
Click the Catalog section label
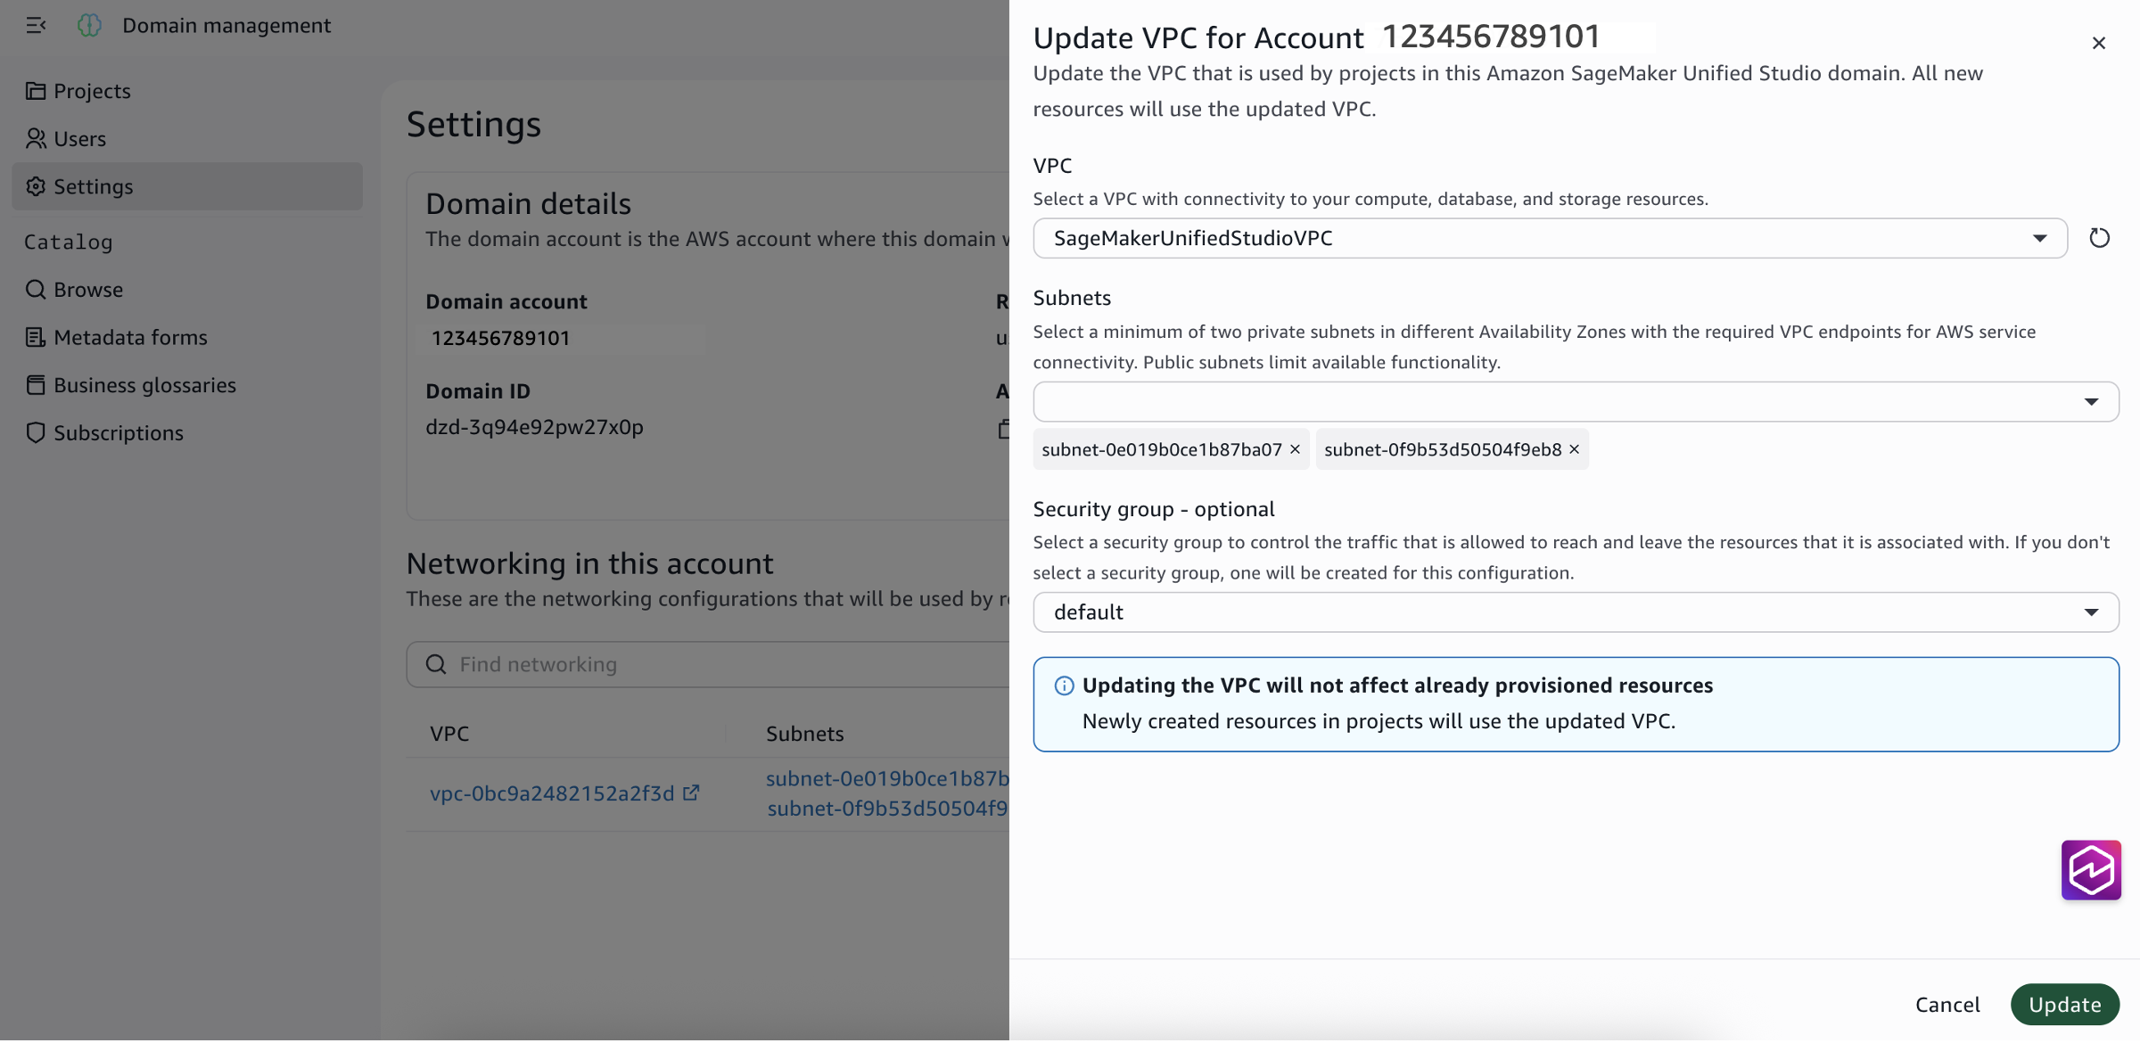[x=69, y=242]
